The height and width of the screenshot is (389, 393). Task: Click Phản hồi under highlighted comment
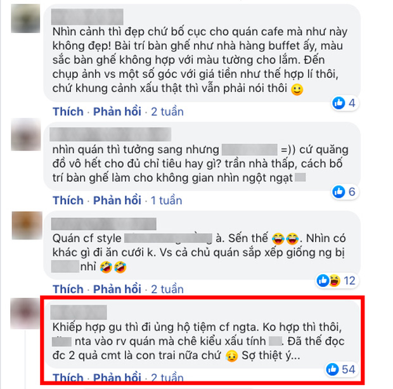point(117,377)
